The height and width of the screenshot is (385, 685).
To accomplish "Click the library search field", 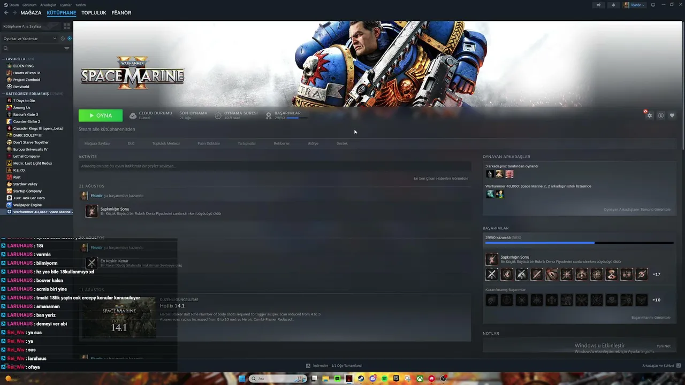I will click(32, 49).
